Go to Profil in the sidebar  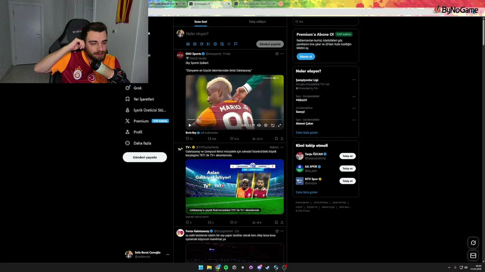point(134,132)
